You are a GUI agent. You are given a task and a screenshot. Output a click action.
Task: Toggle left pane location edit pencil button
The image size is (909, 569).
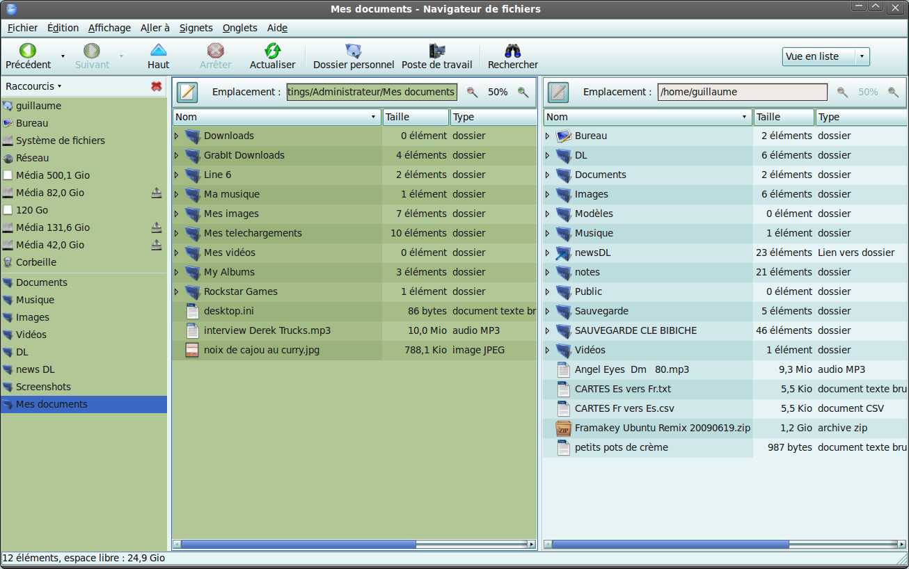click(188, 92)
